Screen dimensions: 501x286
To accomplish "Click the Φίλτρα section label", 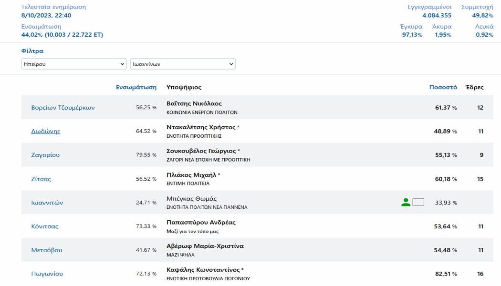I will point(32,51).
